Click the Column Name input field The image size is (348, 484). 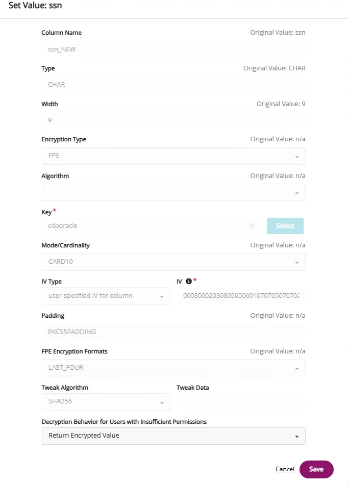[x=172, y=49]
